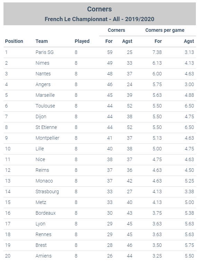Click the Bordeaux team name
Image resolution: width=199 pixels, height=261 pixels.
pyautogui.click(x=45, y=213)
